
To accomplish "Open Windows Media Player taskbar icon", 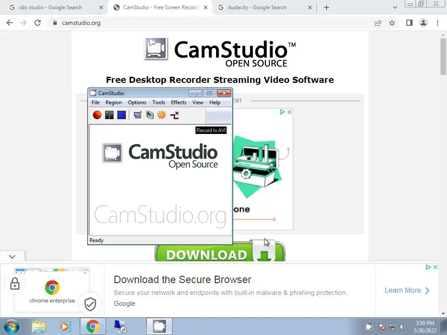I will 65,326.
